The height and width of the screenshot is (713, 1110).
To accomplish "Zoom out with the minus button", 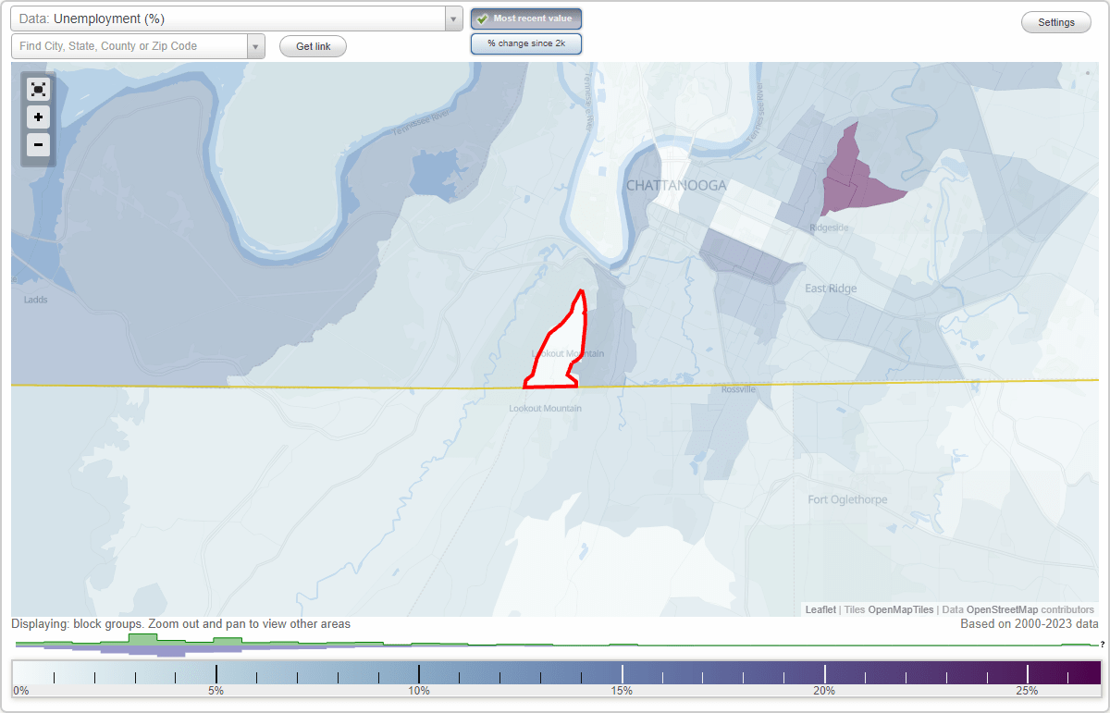I will coord(38,144).
